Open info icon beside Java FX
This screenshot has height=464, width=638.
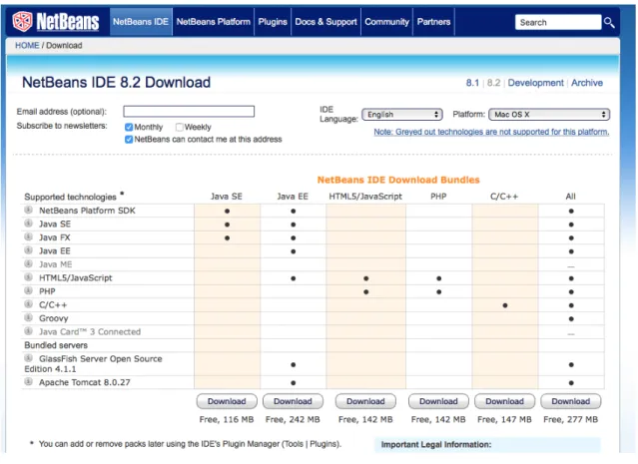[x=29, y=237]
